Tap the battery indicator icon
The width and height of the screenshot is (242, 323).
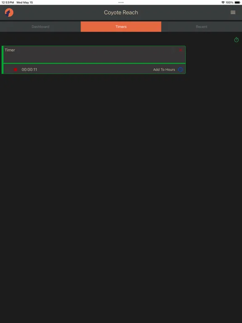(237, 3)
